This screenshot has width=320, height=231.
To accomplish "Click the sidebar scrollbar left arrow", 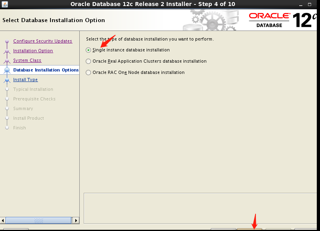I will [x=3, y=221].
